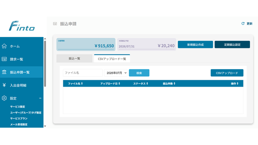
Task: Click the Finto logo
Action: [22, 26]
